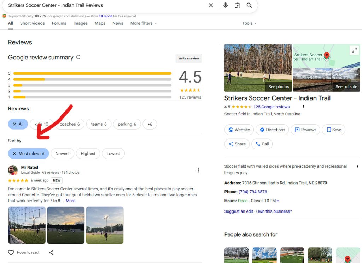Click the phone number (704) 794-3876
This screenshot has width=362, height=263.
[x=252, y=192]
